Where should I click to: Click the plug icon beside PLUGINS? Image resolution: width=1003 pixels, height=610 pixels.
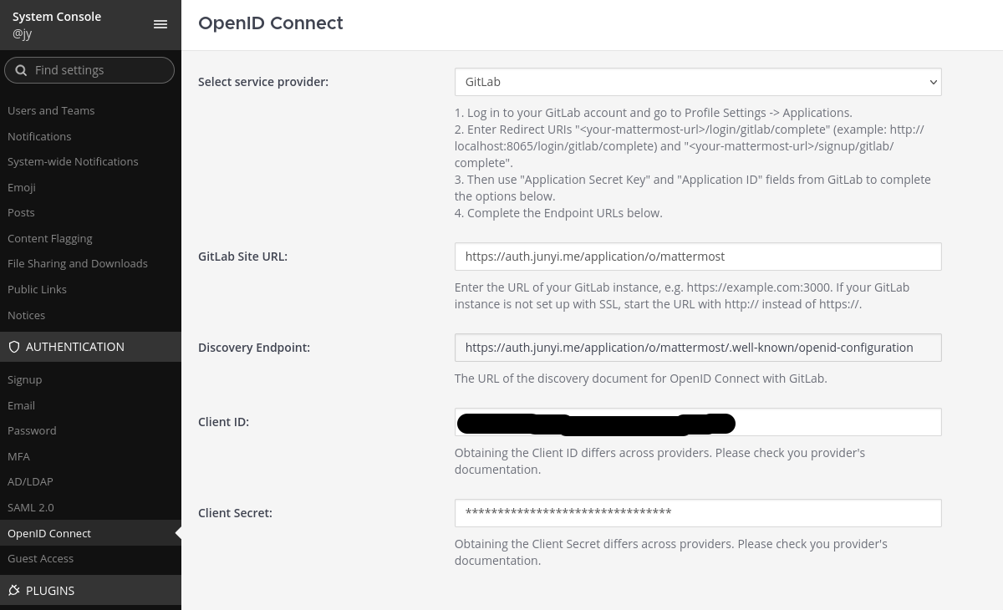coord(14,590)
